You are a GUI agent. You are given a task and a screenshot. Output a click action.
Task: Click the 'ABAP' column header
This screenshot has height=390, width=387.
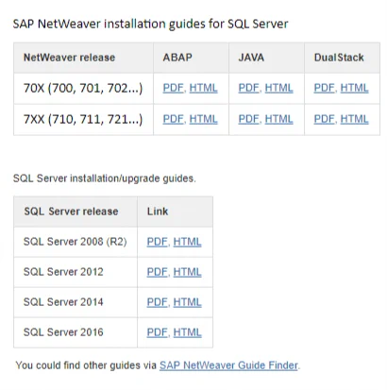pos(191,58)
